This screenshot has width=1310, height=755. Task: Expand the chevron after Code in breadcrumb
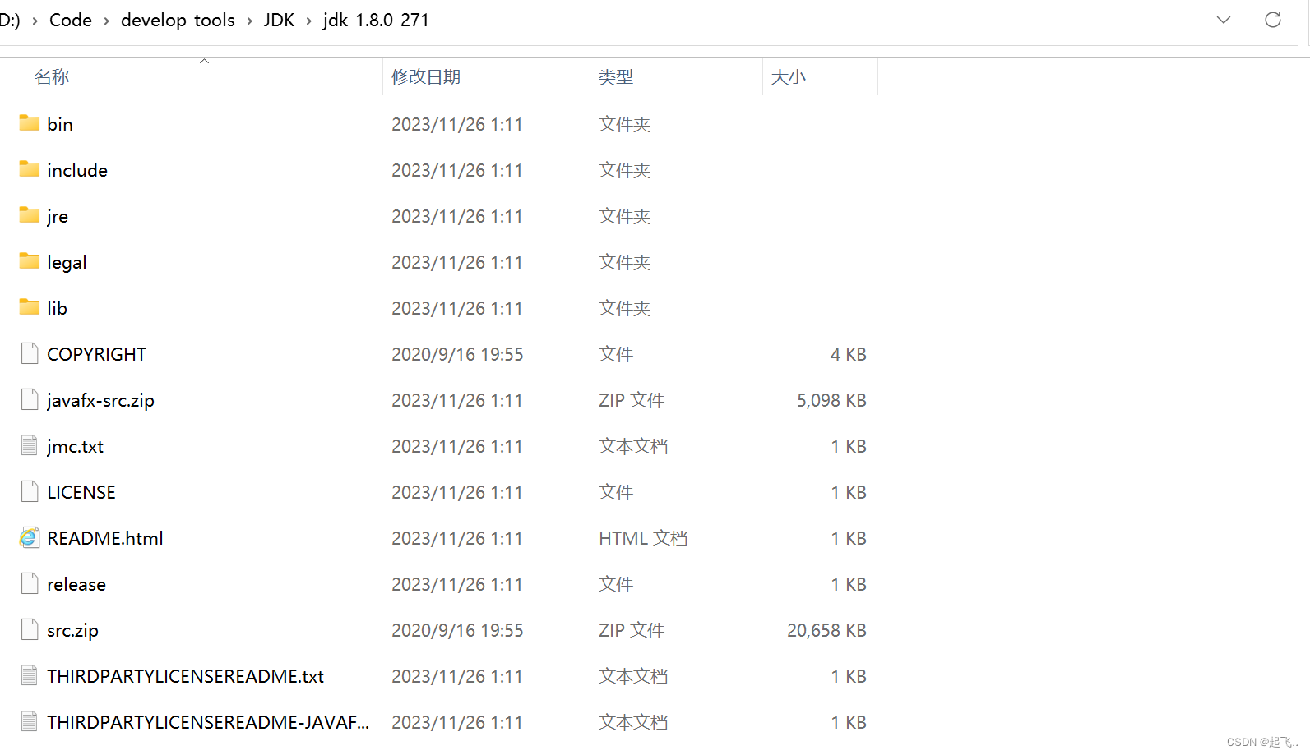(106, 21)
